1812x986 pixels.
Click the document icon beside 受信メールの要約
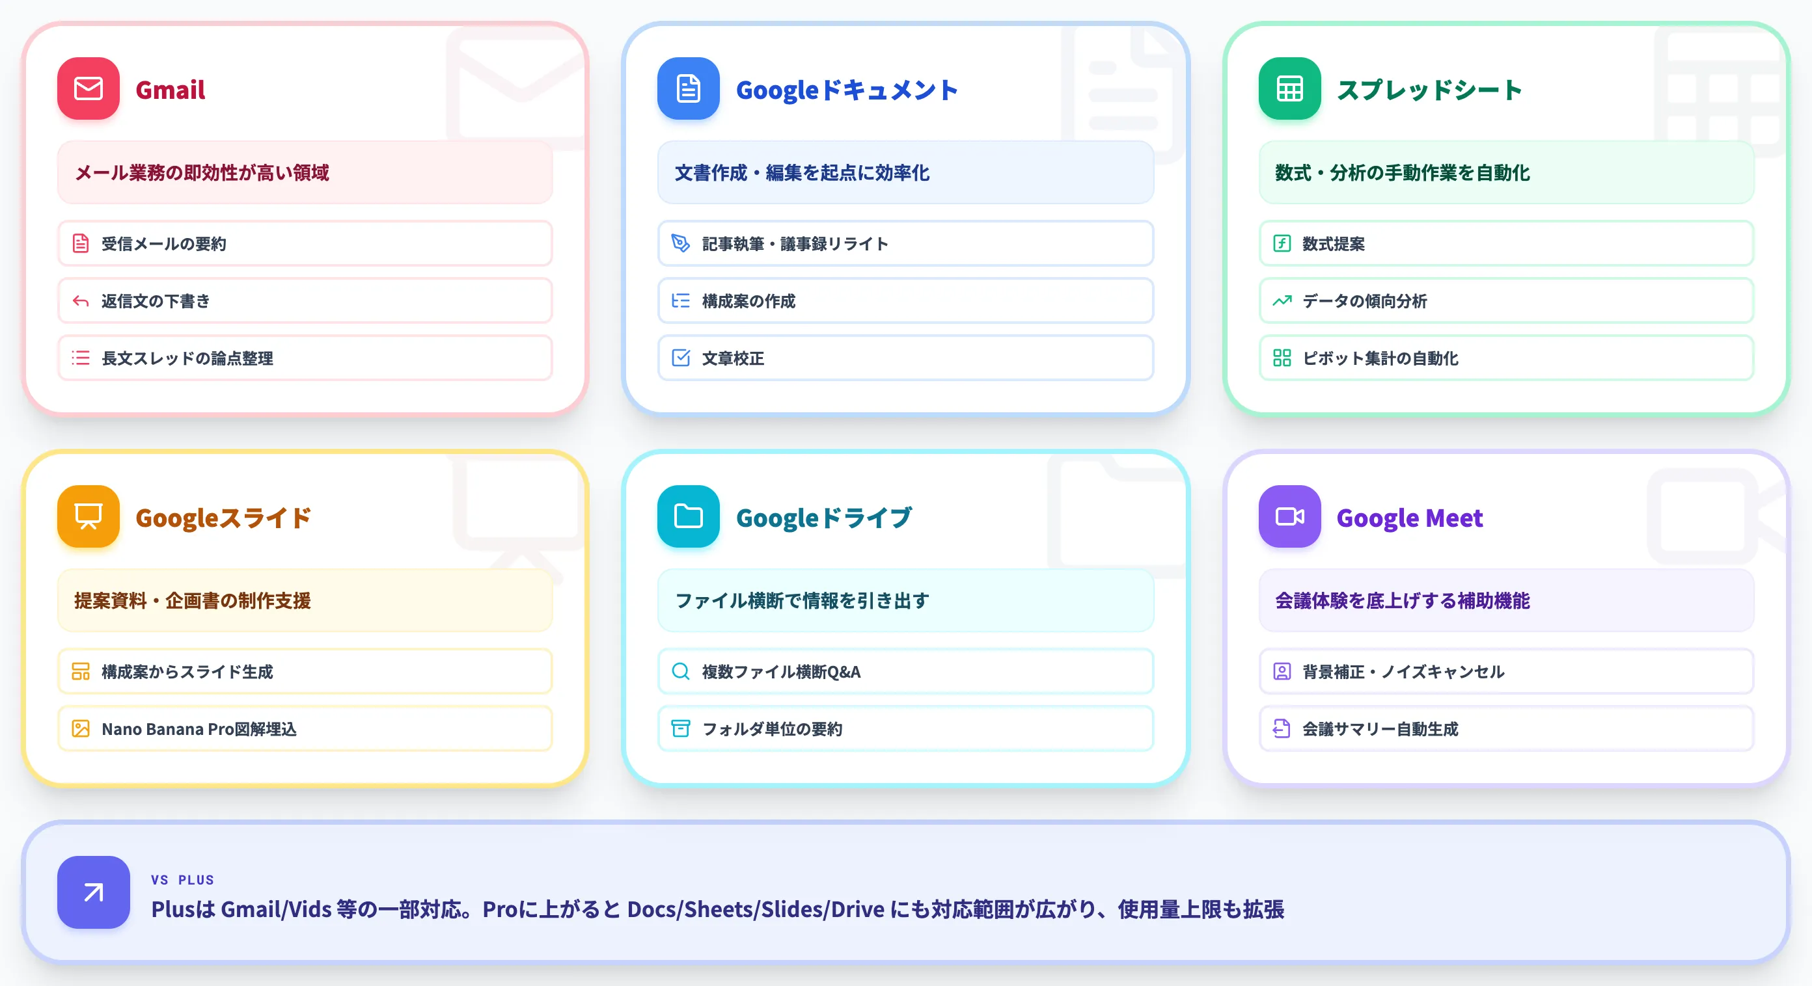[81, 243]
